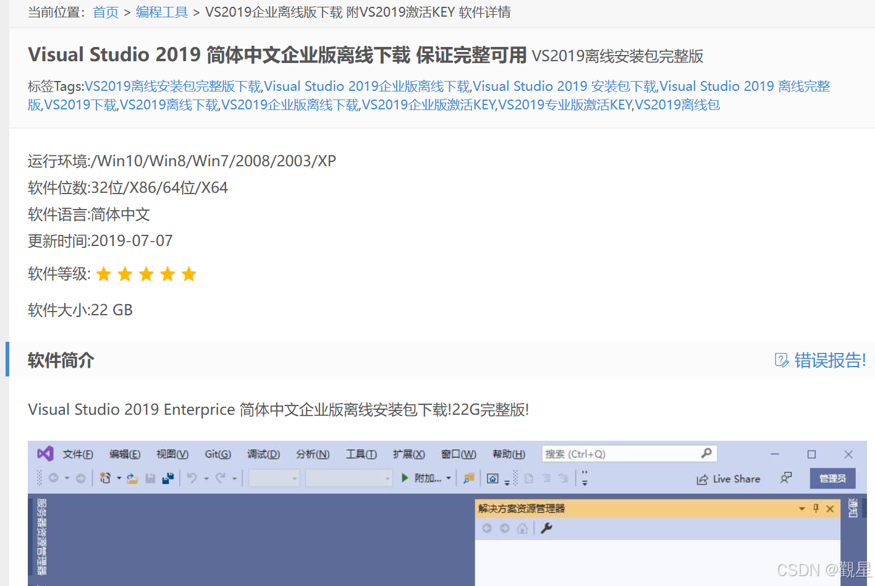Click the Save All icon
The height and width of the screenshot is (586, 875).
168,478
